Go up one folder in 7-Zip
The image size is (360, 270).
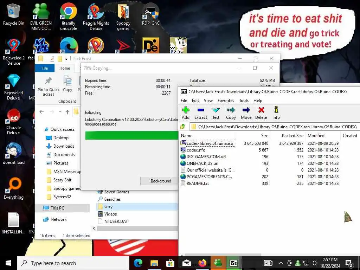183,127
